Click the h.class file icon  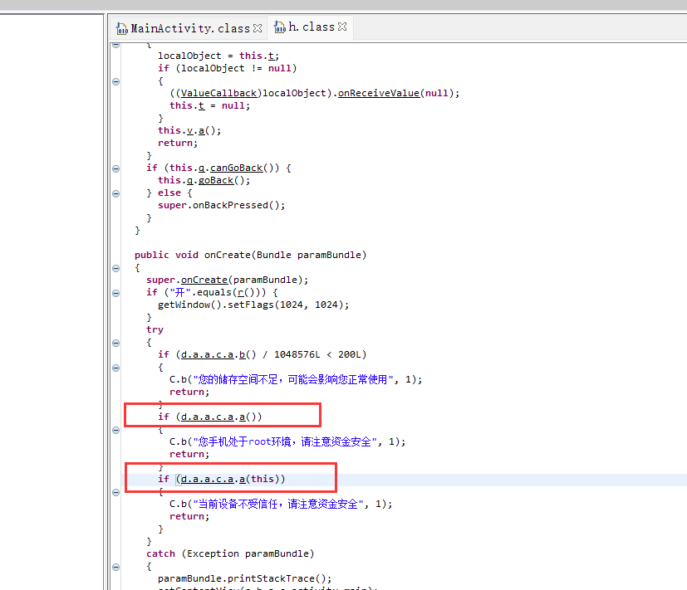[x=279, y=27]
